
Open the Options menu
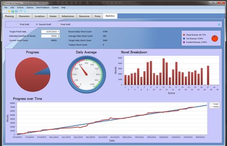[30, 7]
